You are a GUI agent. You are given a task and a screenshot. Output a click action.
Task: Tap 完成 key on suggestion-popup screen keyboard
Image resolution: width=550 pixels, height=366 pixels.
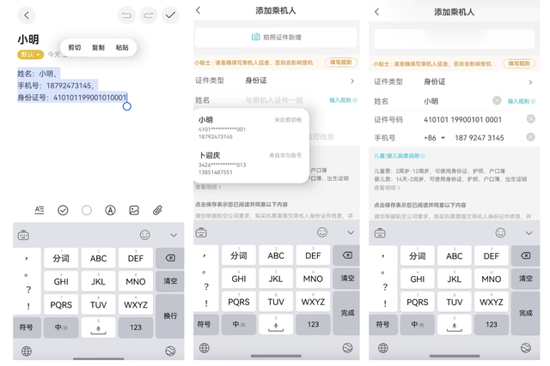[x=347, y=313]
